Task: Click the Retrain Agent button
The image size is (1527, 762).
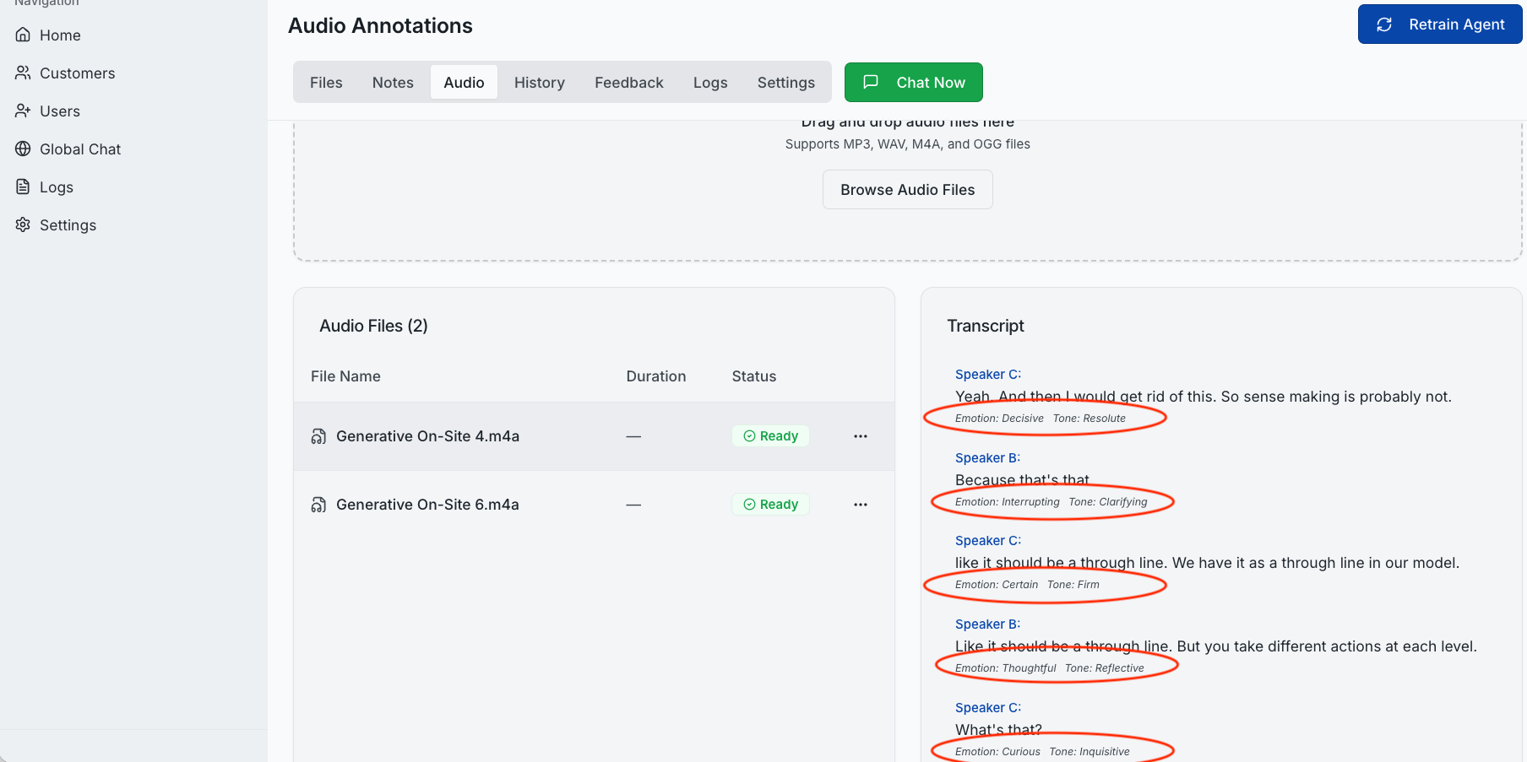Action: pos(1440,24)
